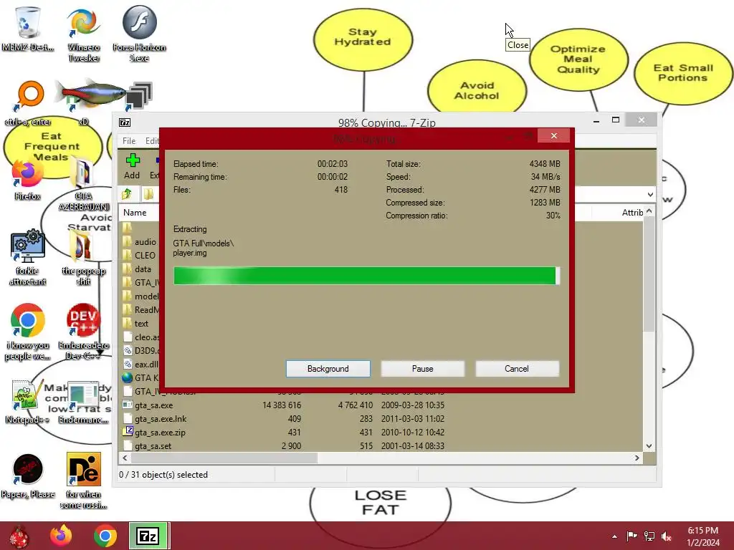Switch to 7-Zip taskbar button

click(x=148, y=536)
